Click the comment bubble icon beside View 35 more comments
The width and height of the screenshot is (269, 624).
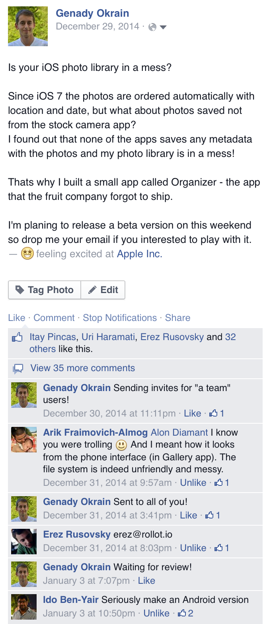[x=18, y=369]
